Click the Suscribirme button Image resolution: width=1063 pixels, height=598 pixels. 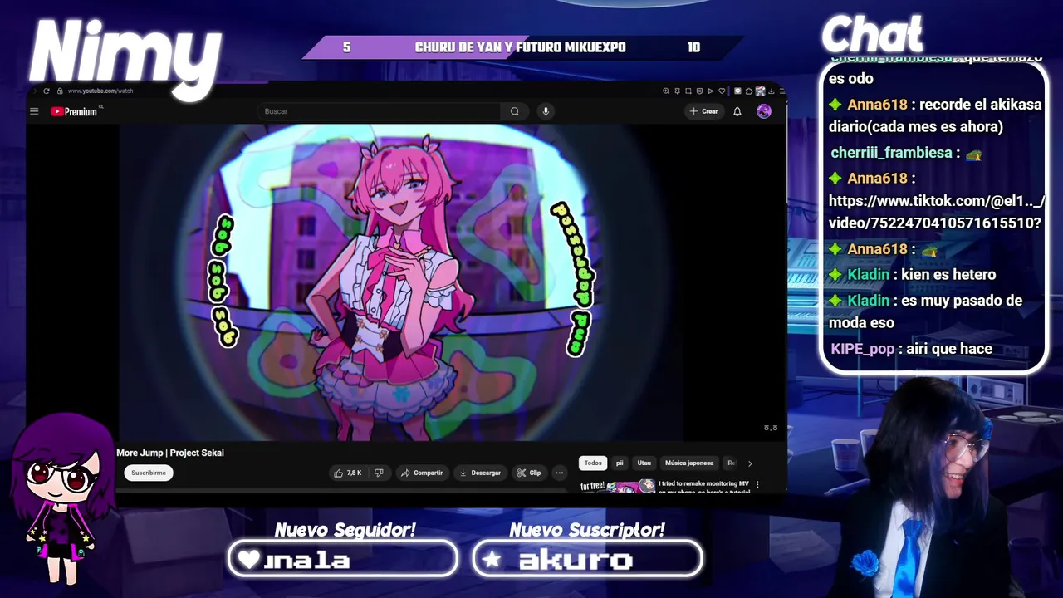(x=149, y=473)
